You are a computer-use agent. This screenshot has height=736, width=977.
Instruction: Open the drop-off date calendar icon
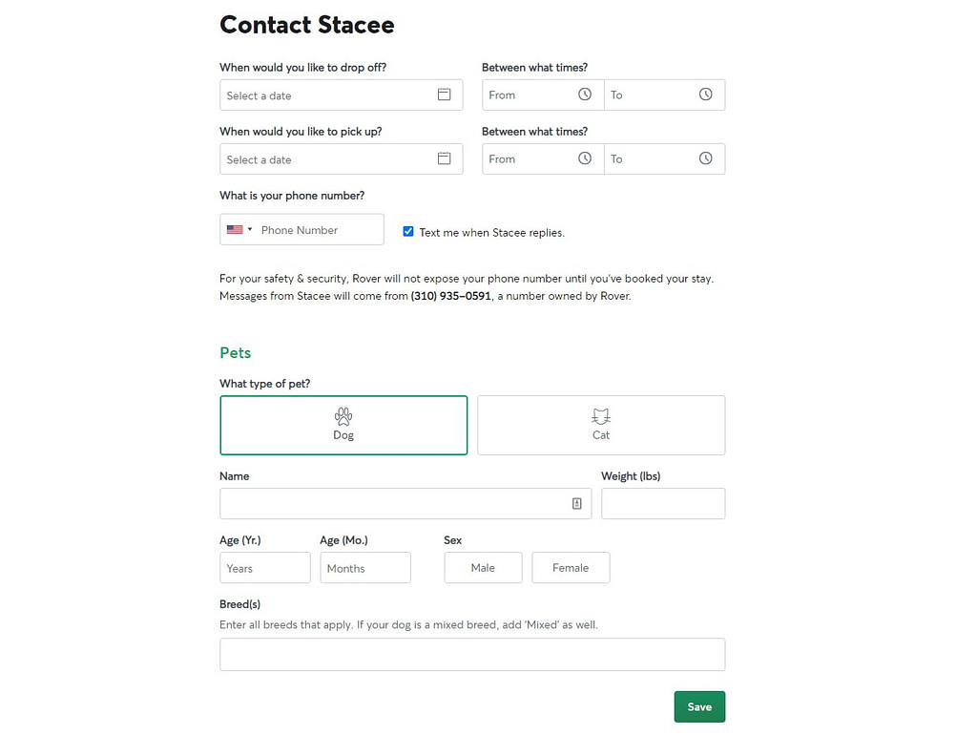(444, 95)
